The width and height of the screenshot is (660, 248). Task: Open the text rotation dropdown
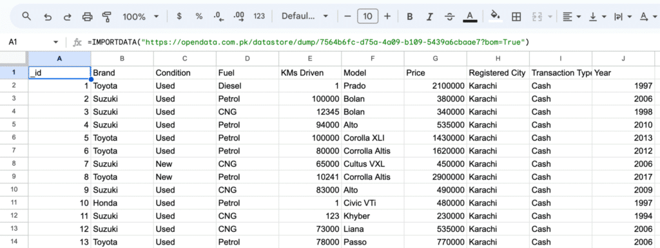tap(648, 16)
